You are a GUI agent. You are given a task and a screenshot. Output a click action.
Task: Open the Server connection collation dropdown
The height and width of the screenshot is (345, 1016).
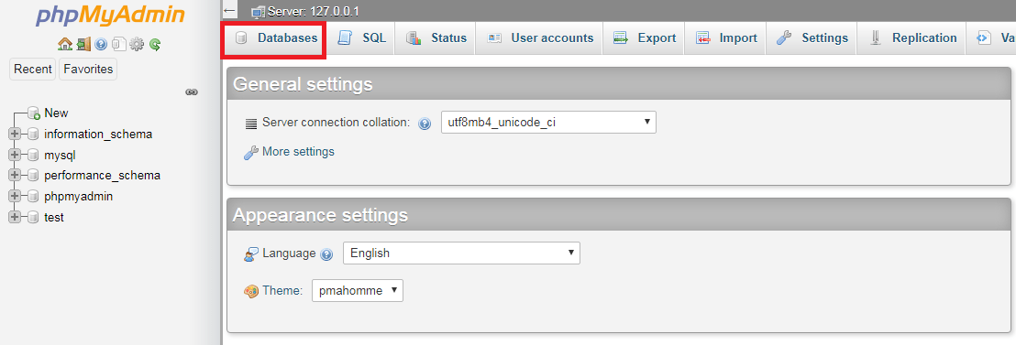tap(548, 122)
